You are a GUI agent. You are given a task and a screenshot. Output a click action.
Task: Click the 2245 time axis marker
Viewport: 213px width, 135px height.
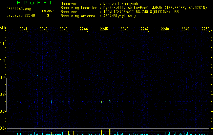pyautogui.click(x=104, y=29)
